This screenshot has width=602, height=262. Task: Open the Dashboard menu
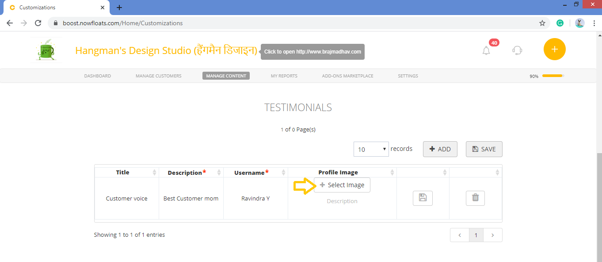98,76
